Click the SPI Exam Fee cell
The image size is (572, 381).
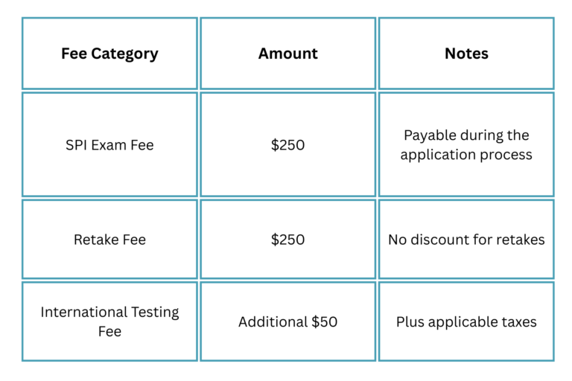(x=109, y=145)
